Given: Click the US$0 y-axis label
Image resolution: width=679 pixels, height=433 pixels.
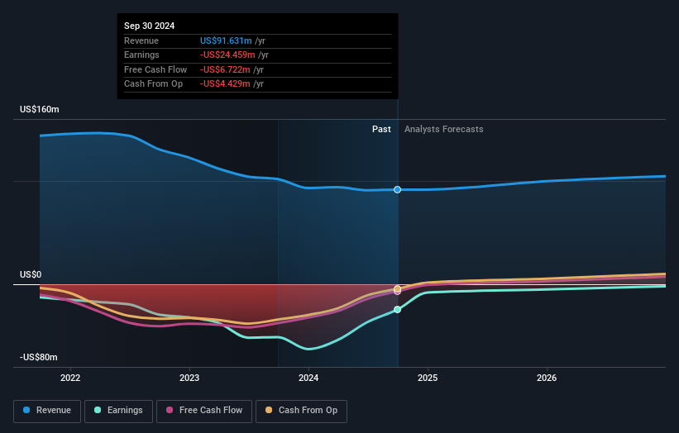Looking at the screenshot, I should coord(31,274).
